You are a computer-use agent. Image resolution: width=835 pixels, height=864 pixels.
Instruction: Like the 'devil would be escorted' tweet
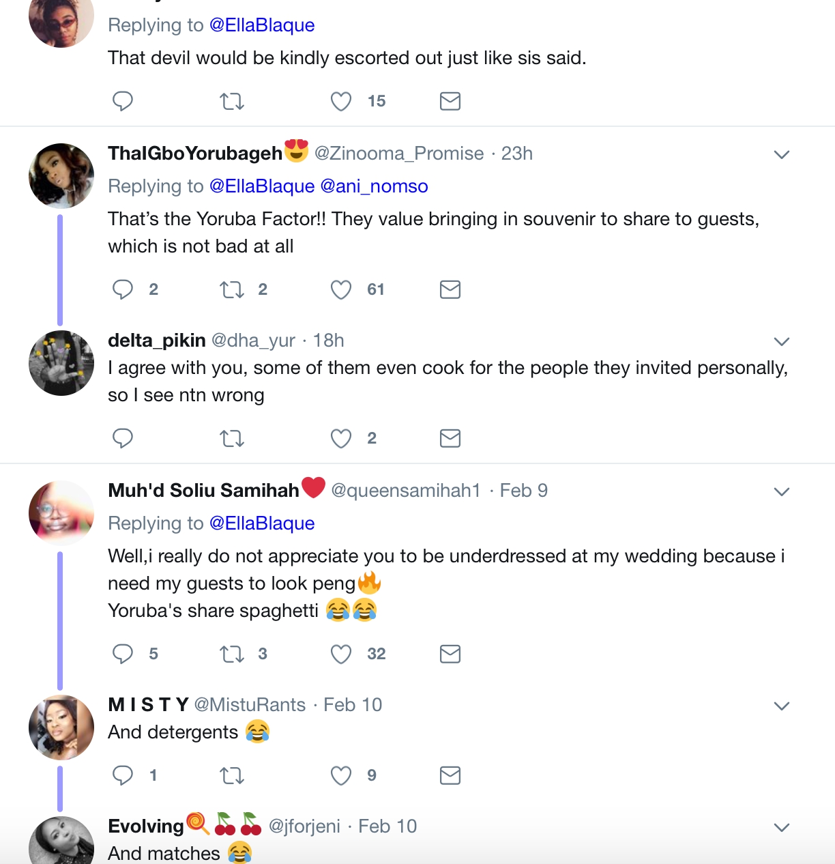click(340, 102)
